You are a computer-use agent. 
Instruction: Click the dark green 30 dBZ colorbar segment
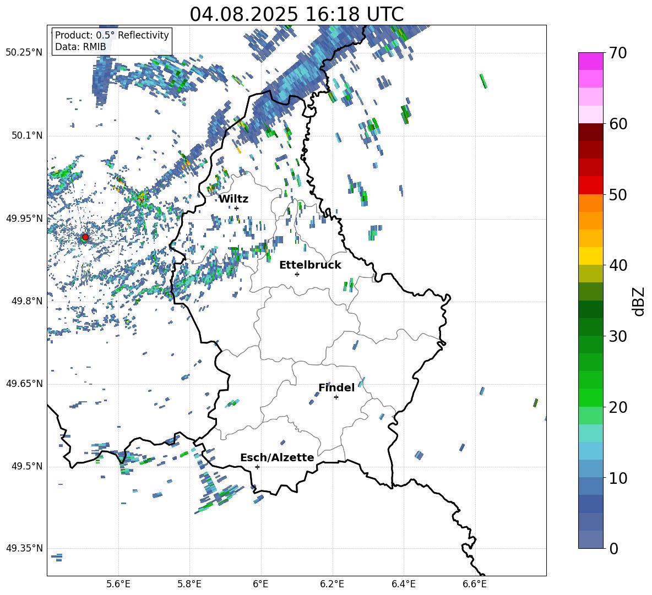(x=590, y=327)
